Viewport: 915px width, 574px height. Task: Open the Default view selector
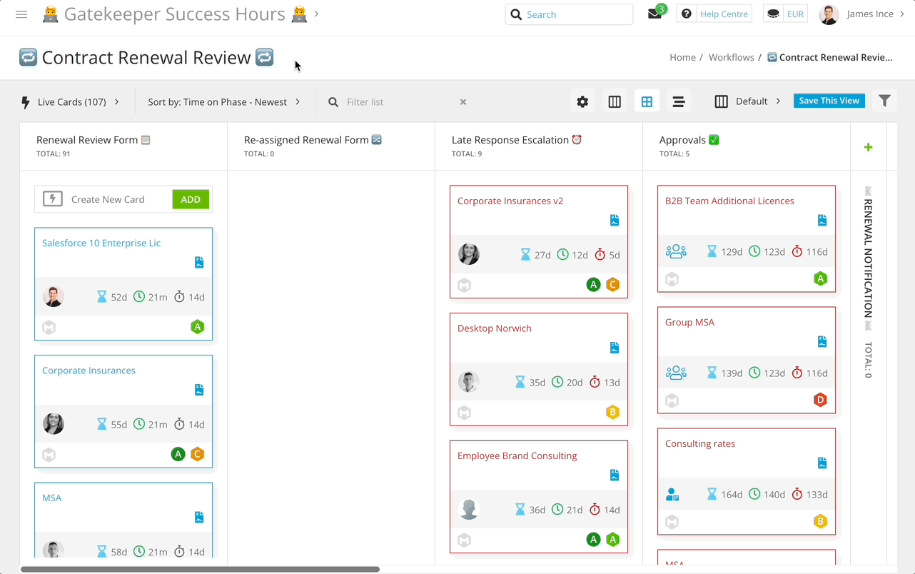(747, 101)
